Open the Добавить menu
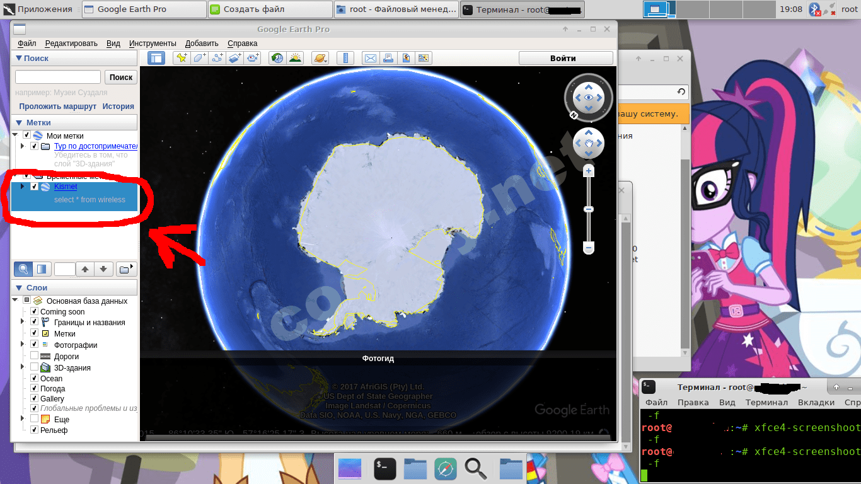The height and width of the screenshot is (484, 861). coord(202,43)
